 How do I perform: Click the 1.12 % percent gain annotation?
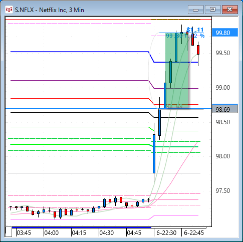point(195,36)
